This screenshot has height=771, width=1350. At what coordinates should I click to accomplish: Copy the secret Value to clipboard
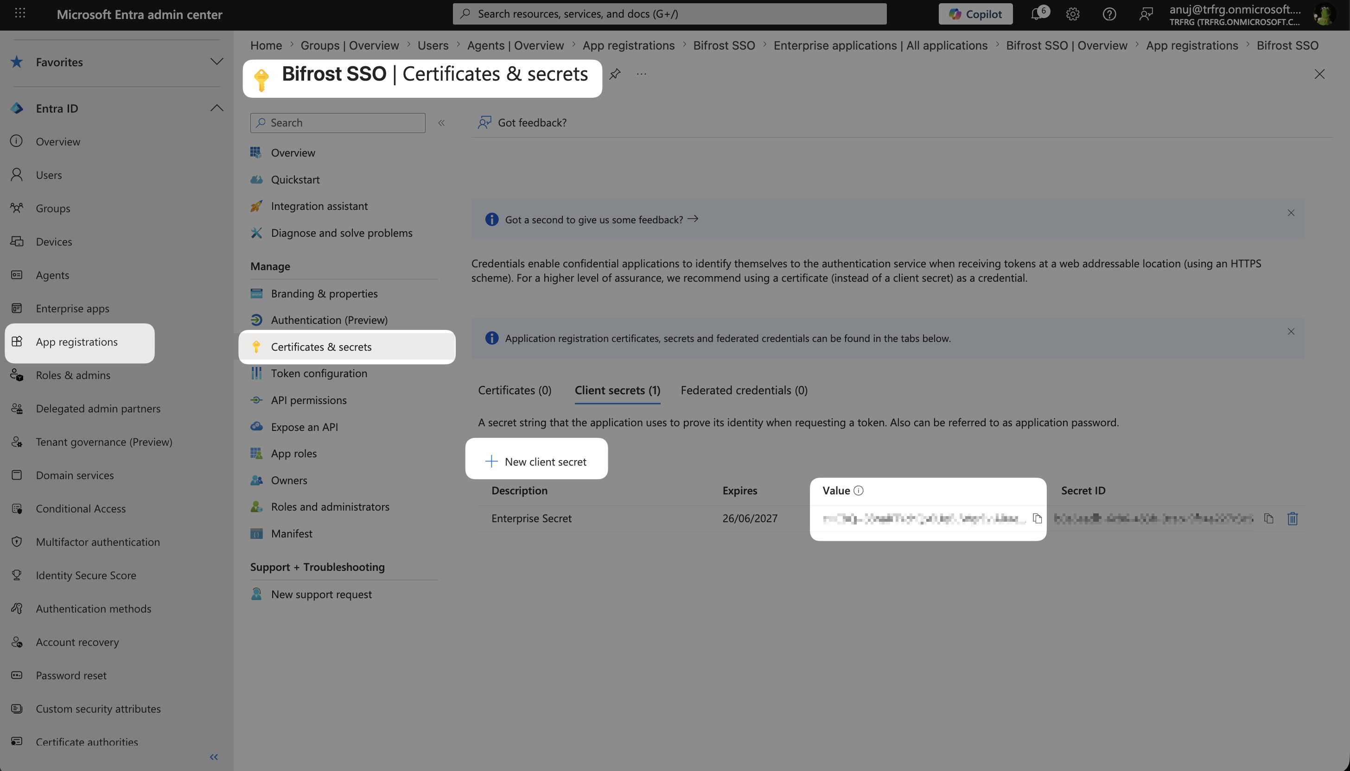coord(1038,518)
